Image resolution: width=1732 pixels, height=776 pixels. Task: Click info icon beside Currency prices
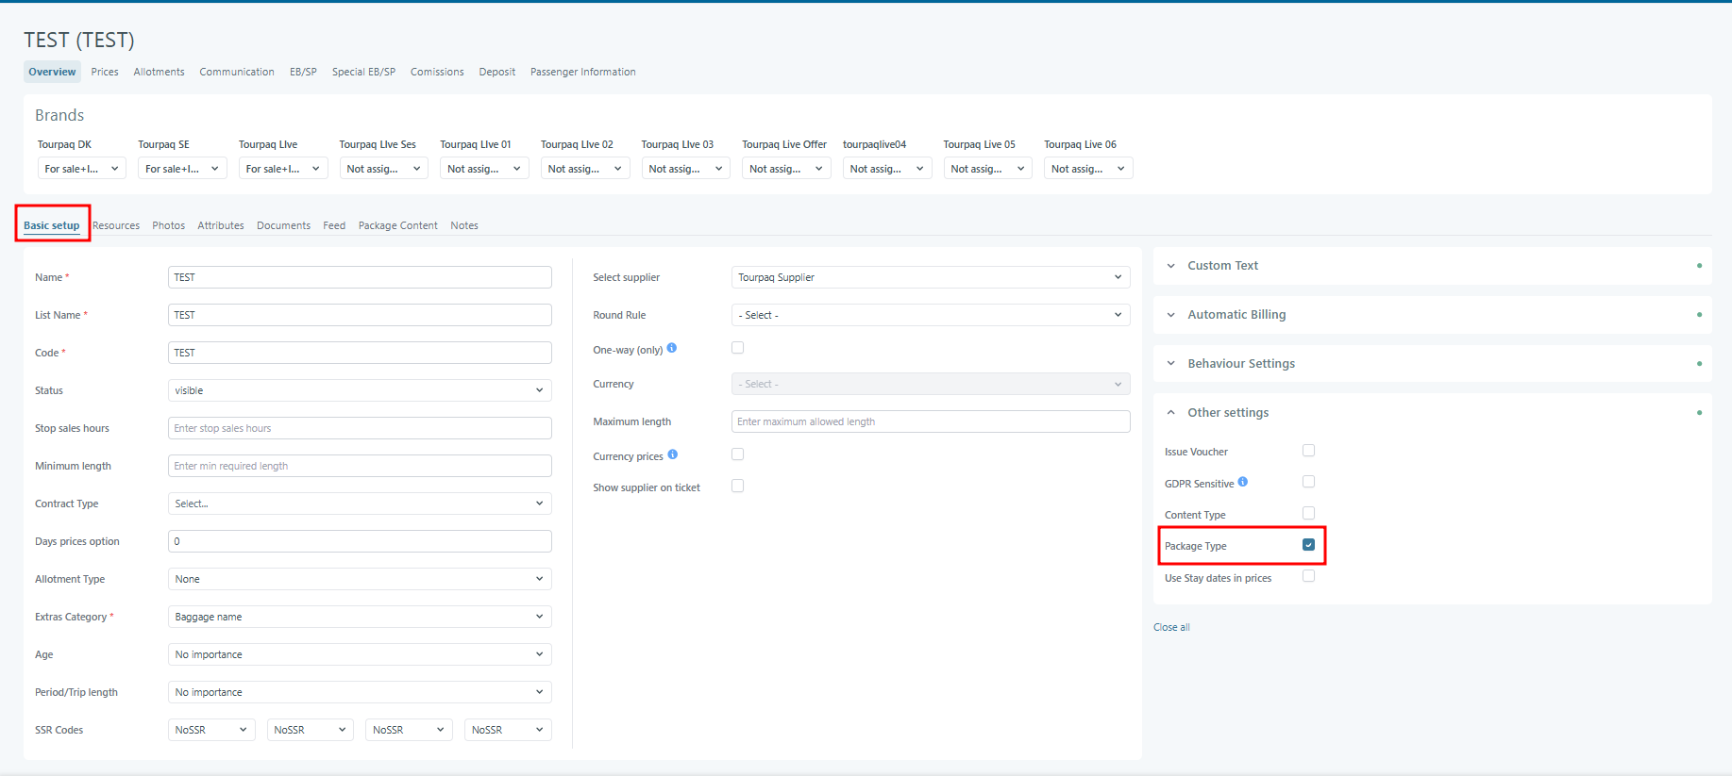coord(673,454)
